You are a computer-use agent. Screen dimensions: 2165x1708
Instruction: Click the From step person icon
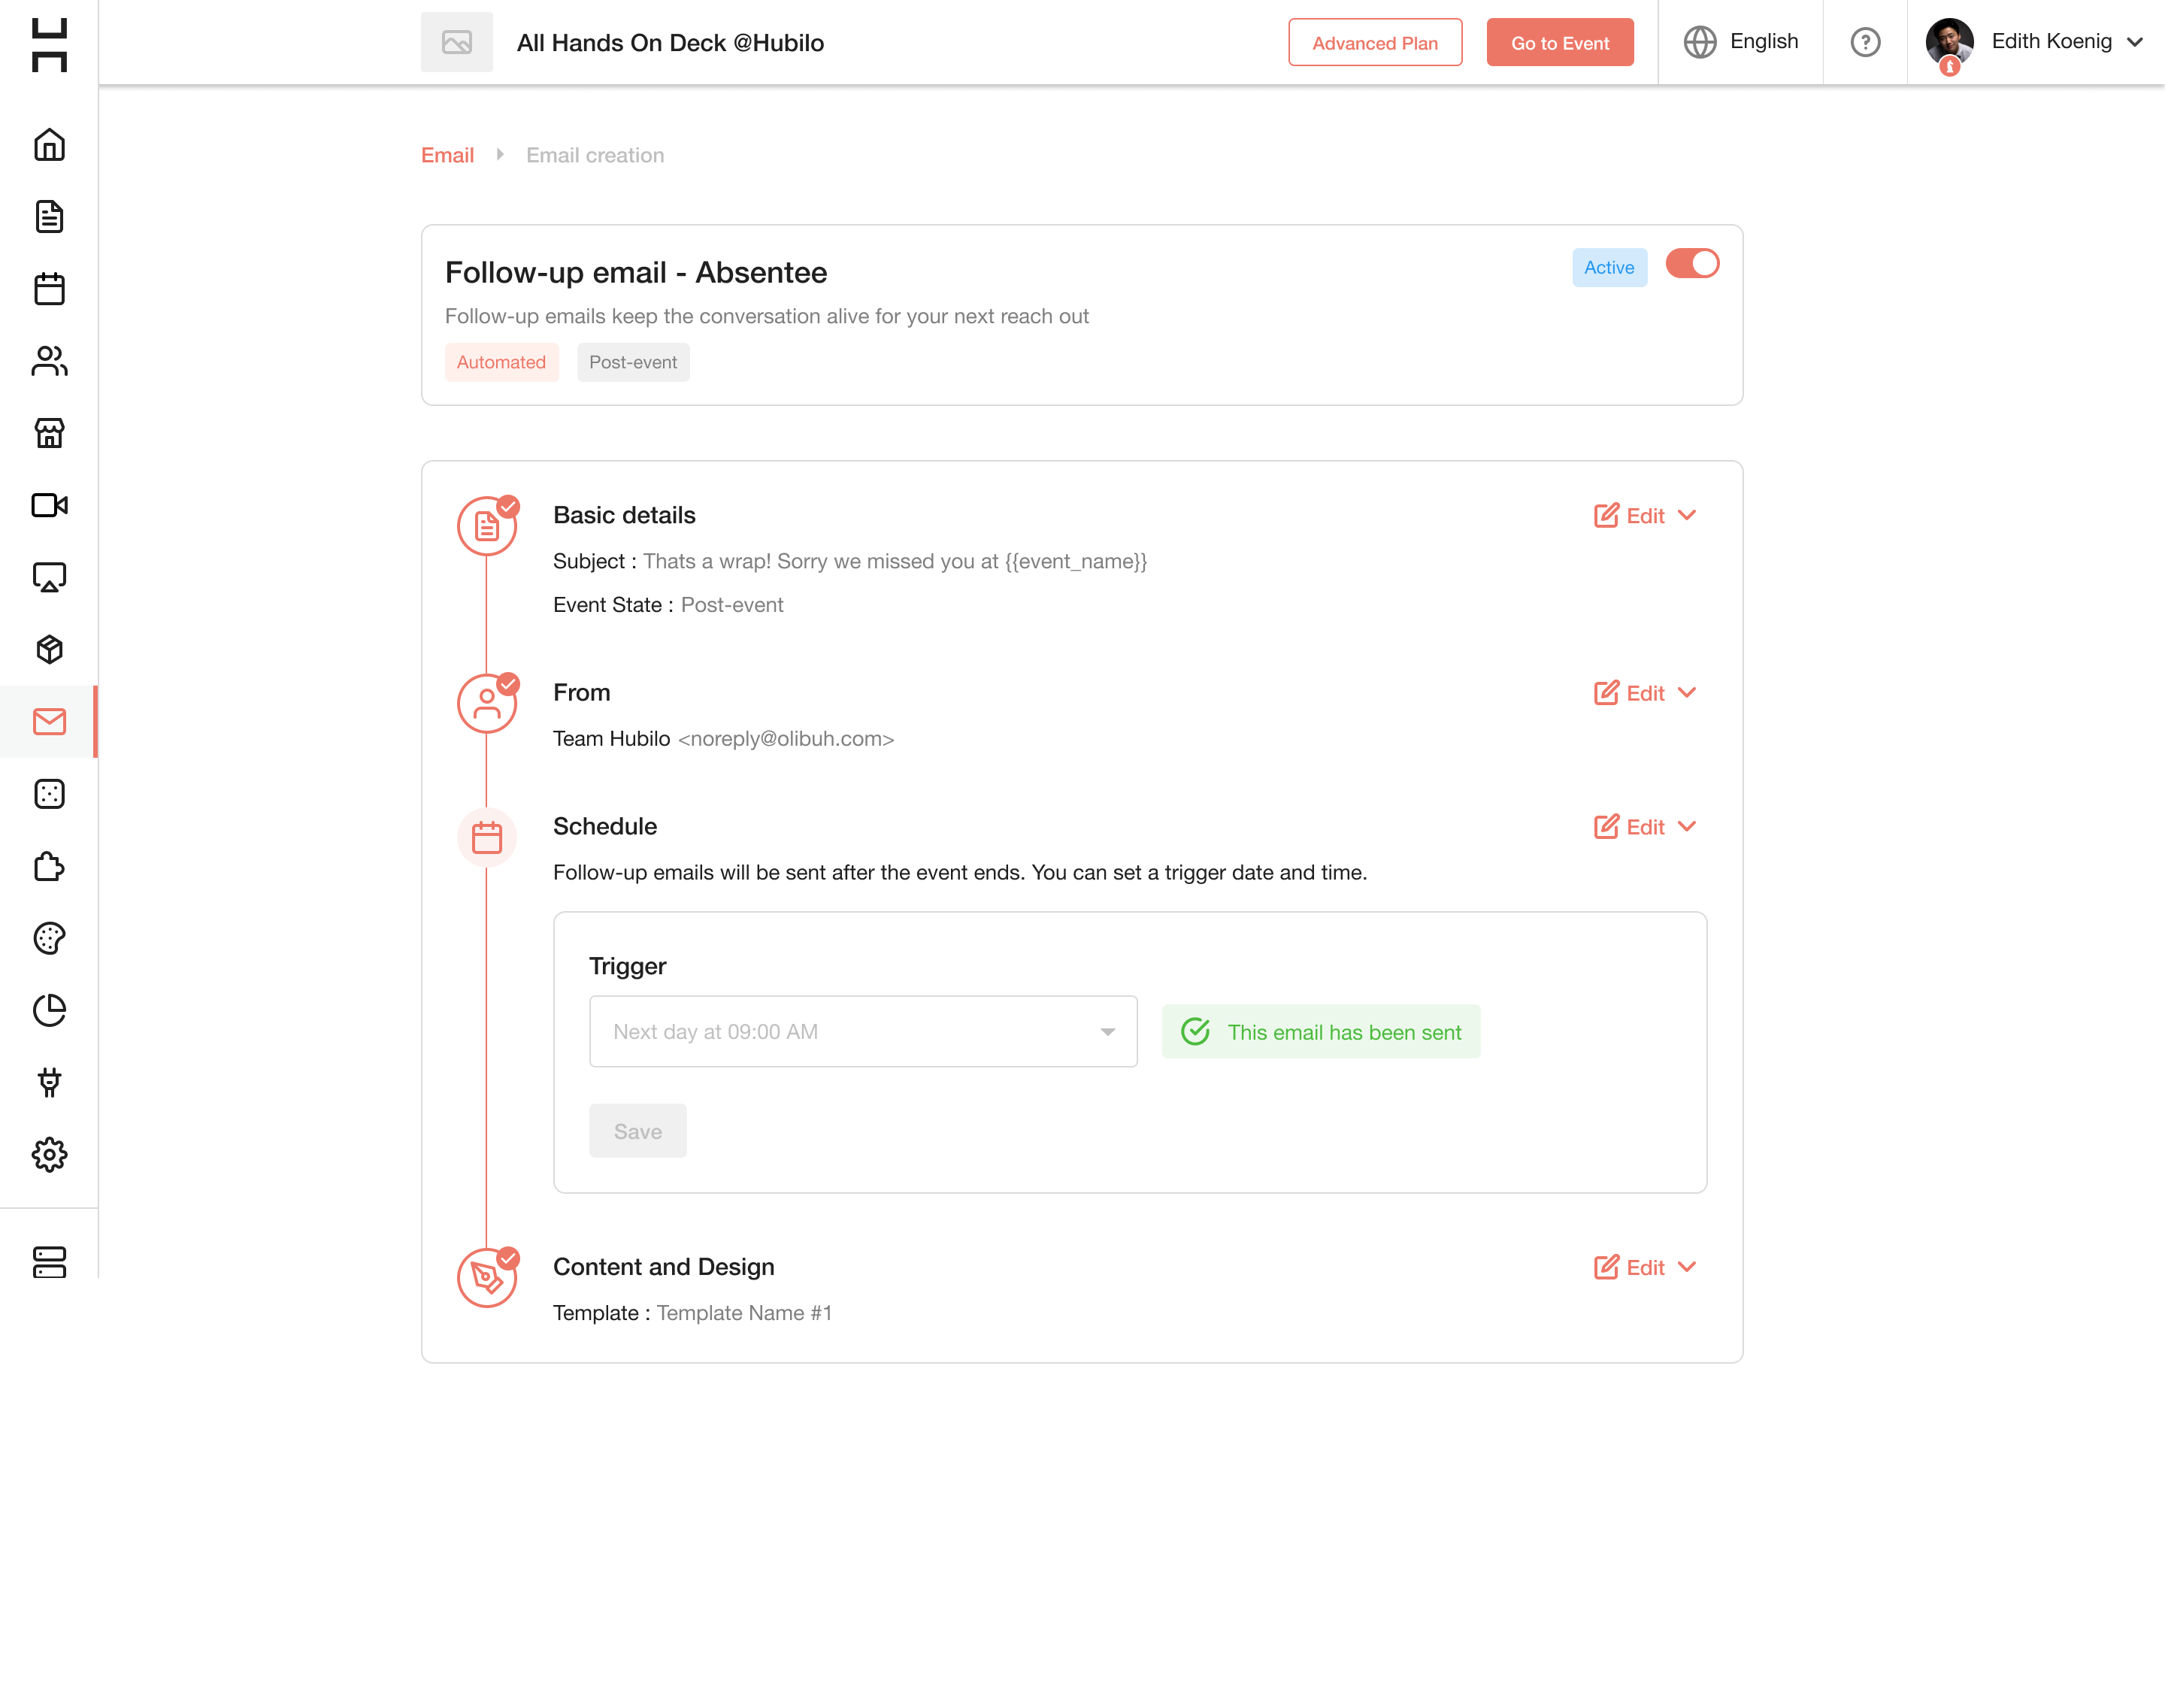[487, 703]
